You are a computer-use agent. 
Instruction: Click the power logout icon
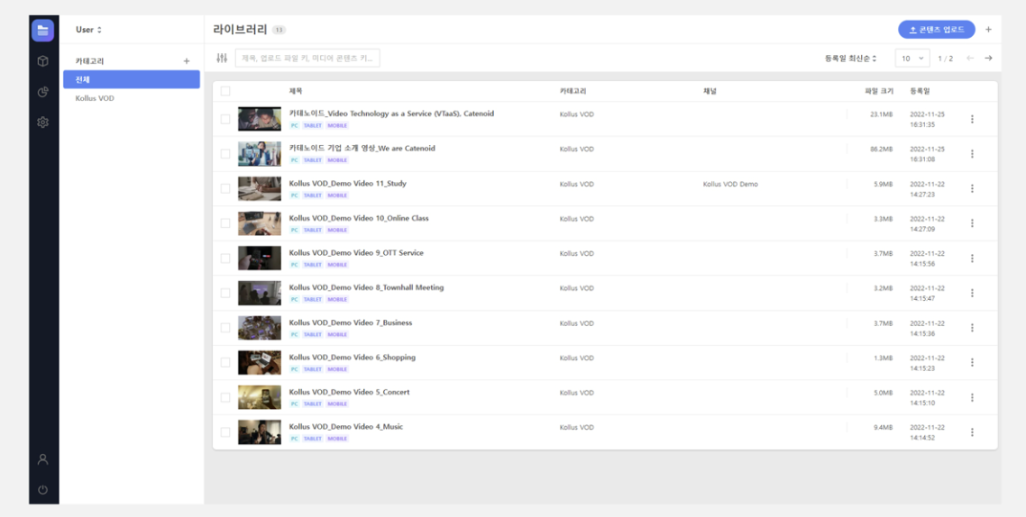tap(42, 490)
